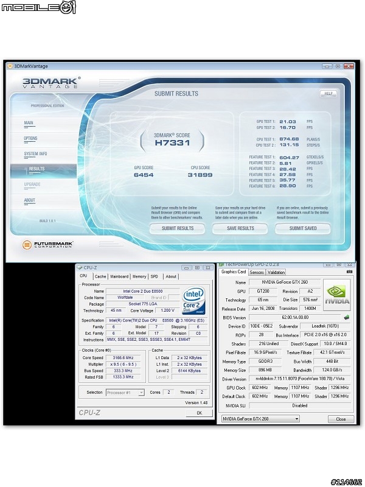
Task: Switch to the SPD tab in CPU-Z
Action: (x=155, y=276)
